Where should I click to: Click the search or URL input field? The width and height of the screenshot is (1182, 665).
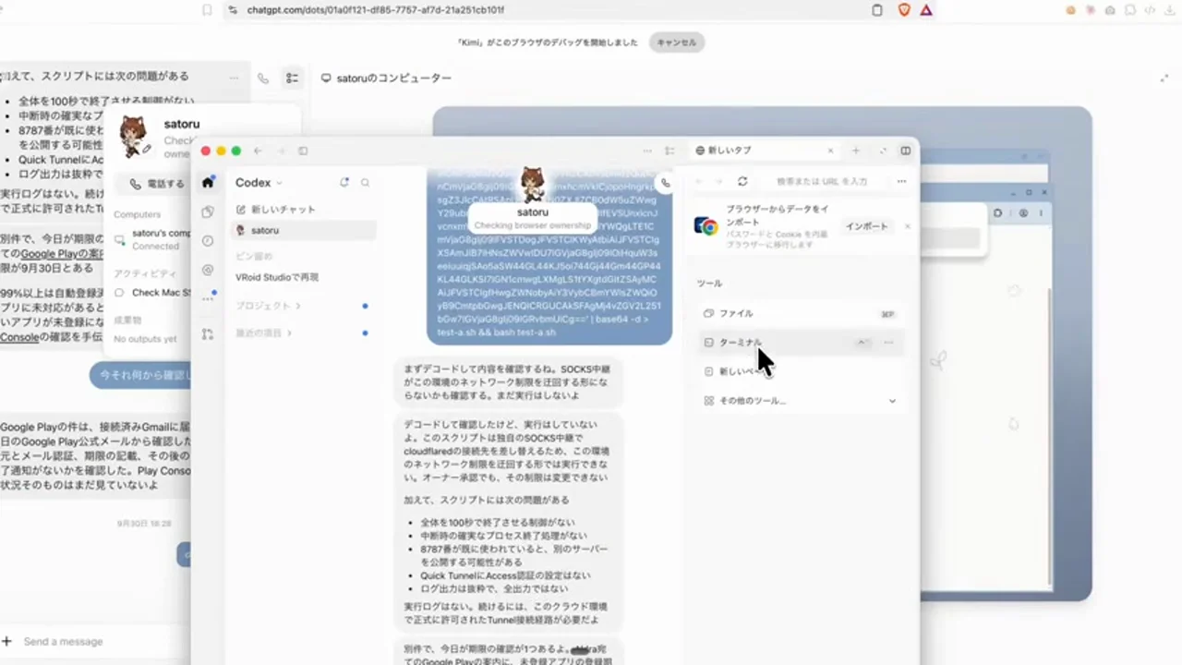pyautogui.click(x=822, y=181)
